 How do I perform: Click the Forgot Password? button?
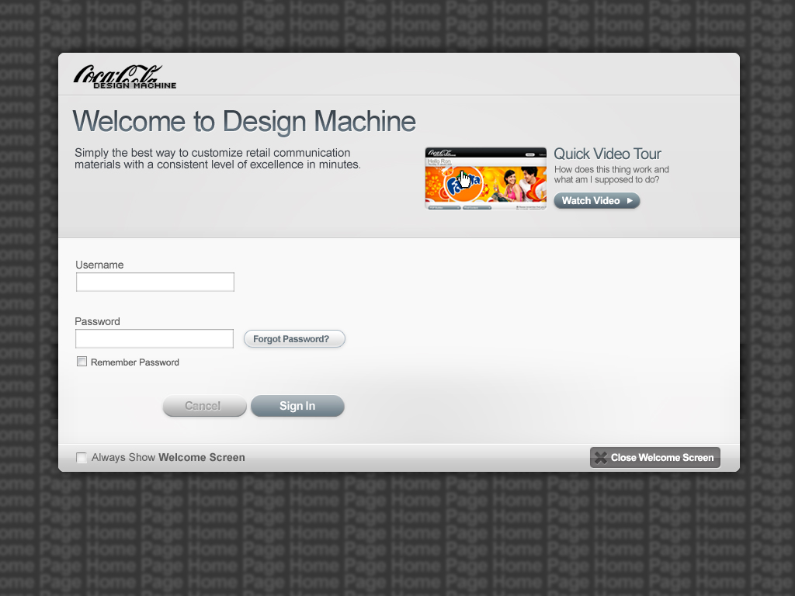(x=294, y=338)
